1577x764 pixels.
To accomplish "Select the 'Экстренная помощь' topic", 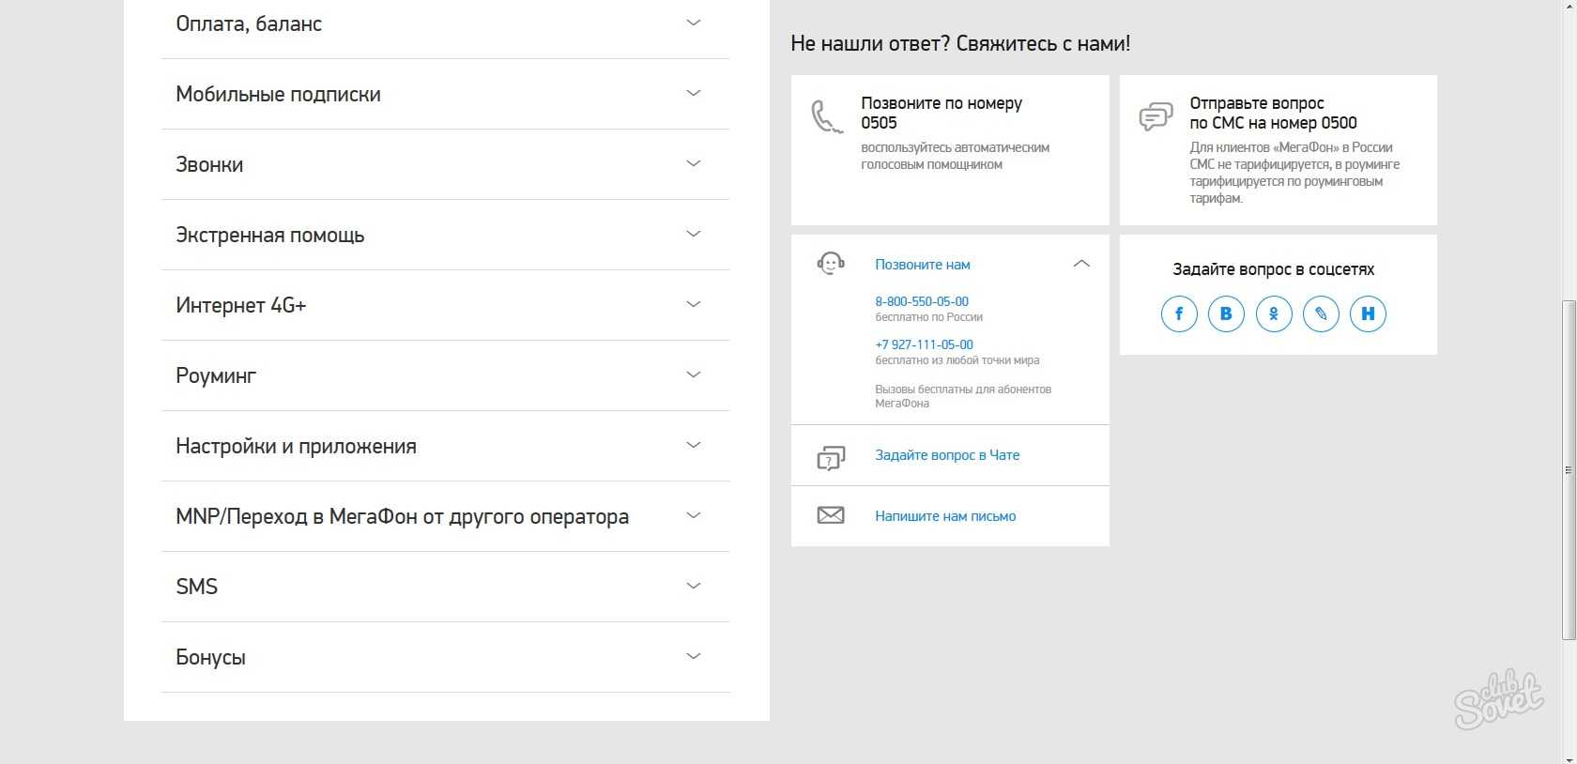I will (270, 236).
